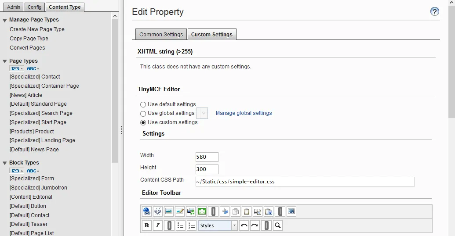Switch to the Common Settings tab
Viewport: 455px width, 236px height.
[161, 35]
